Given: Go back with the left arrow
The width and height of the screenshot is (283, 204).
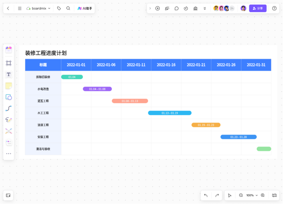Looking at the screenshot, I should click(x=8, y=8).
